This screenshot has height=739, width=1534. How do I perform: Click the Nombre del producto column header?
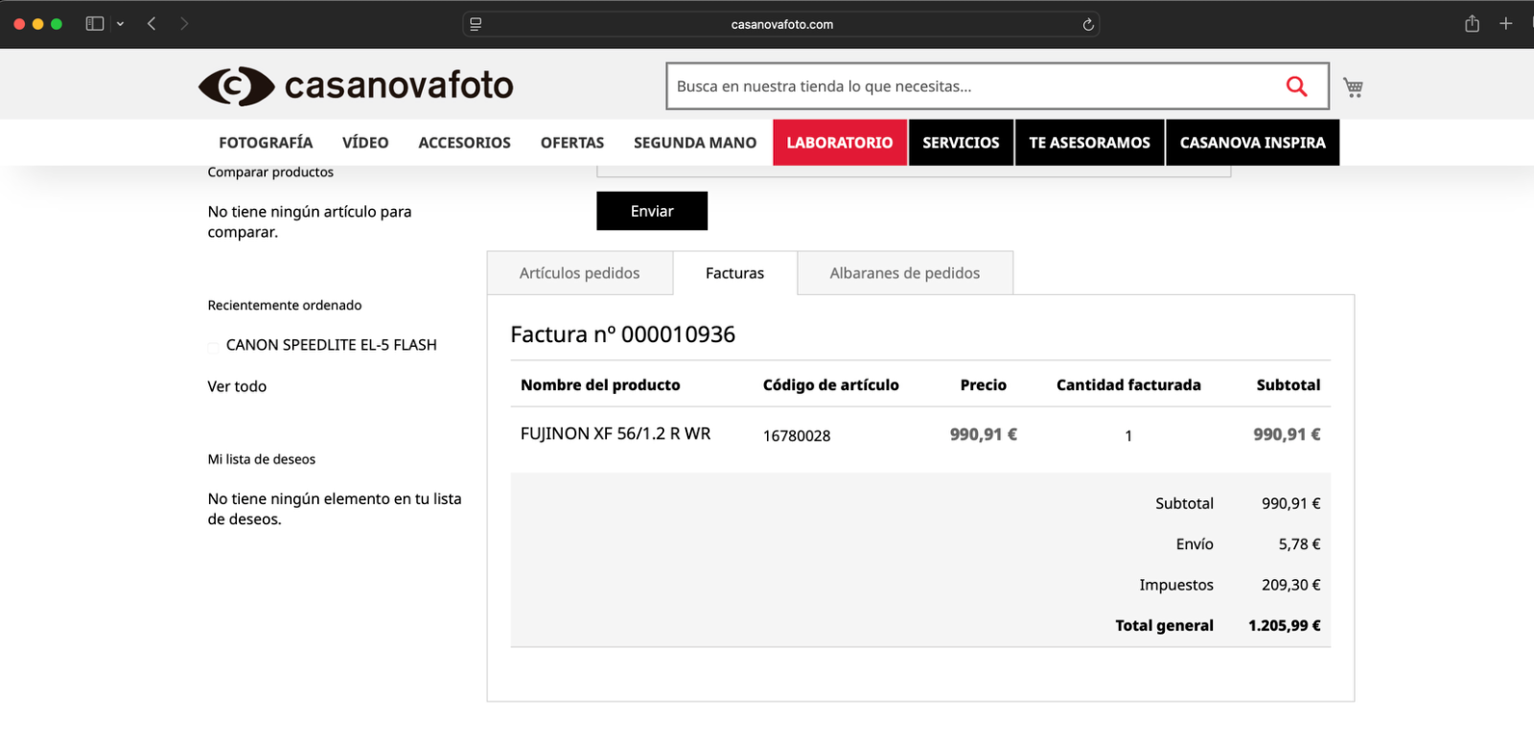[x=600, y=385]
